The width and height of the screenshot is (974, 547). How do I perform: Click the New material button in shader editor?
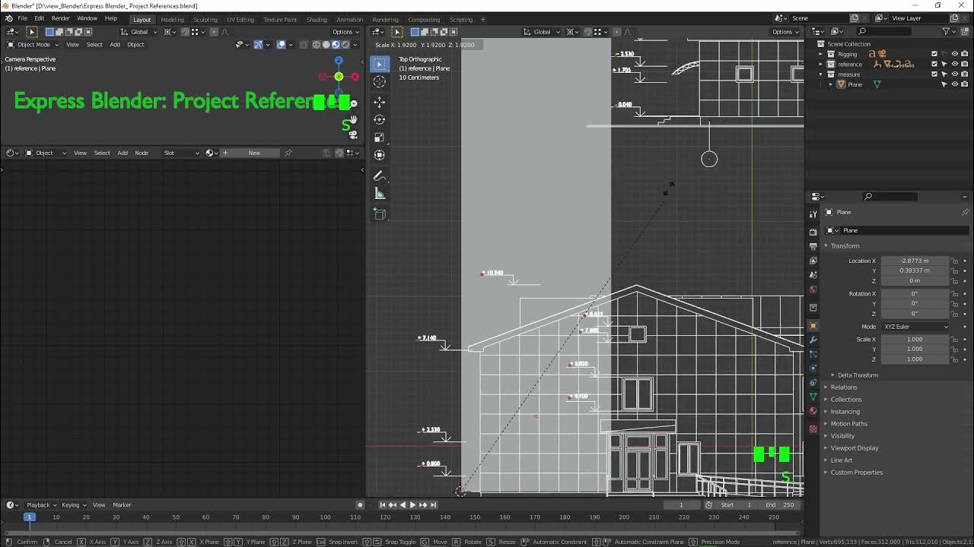pyautogui.click(x=250, y=153)
